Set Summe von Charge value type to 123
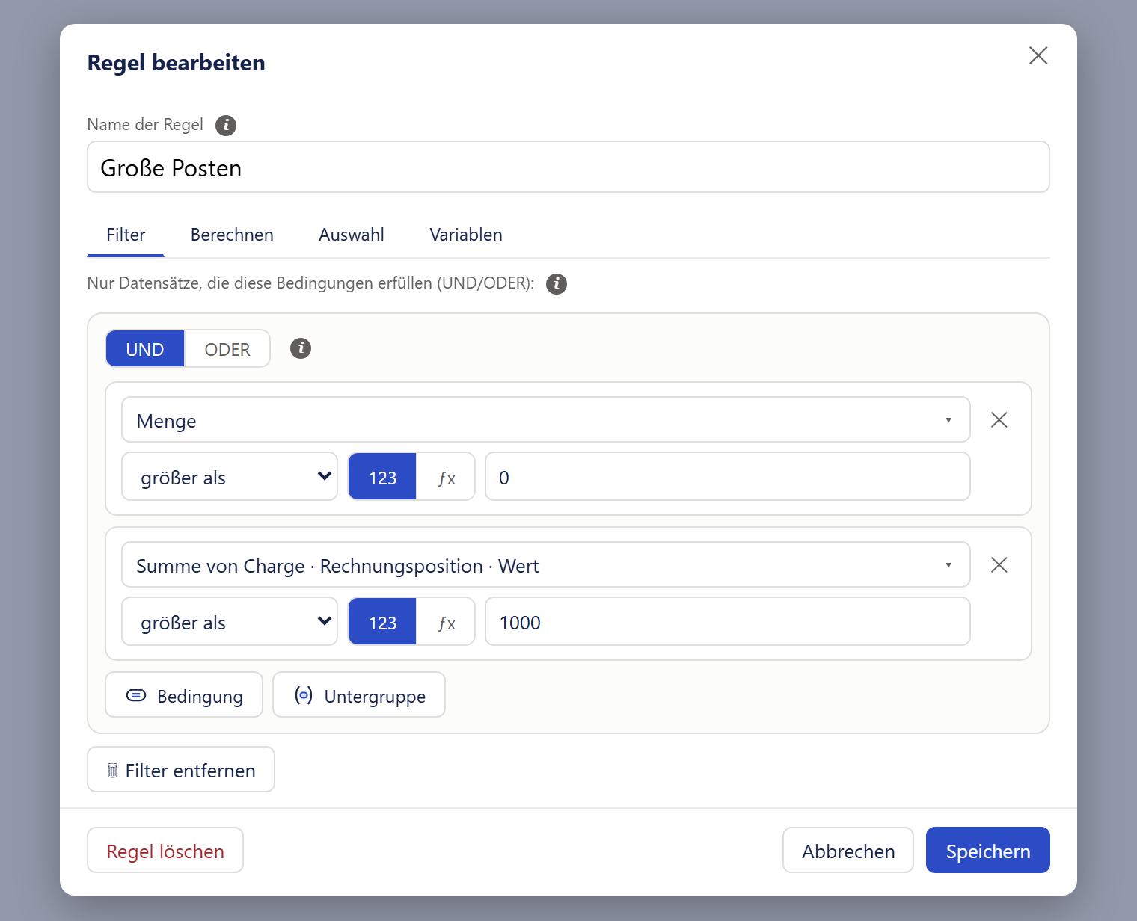 click(x=382, y=622)
